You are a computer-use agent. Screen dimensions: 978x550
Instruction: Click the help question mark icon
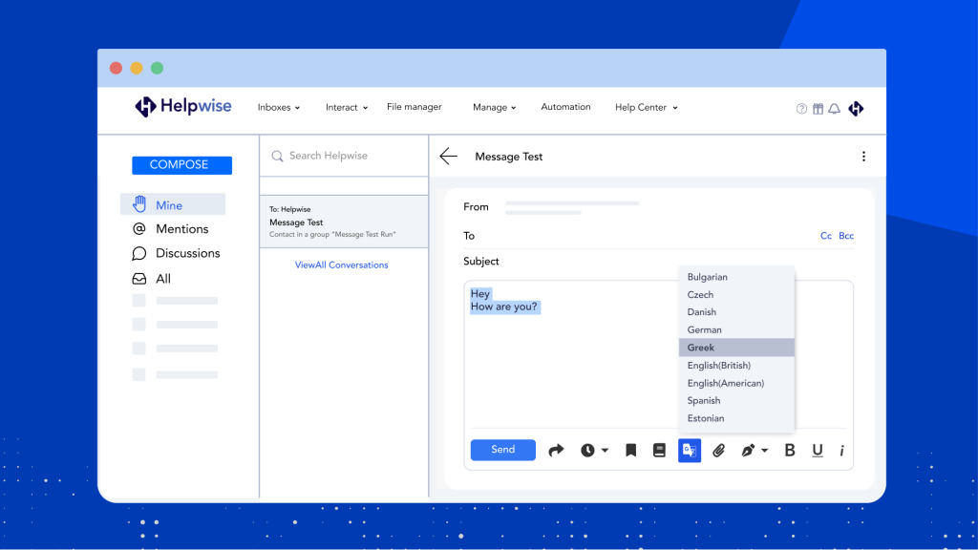pos(801,109)
